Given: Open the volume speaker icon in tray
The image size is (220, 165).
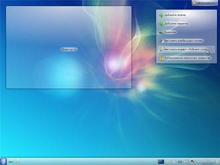Looking at the screenshot, I should [186, 162].
